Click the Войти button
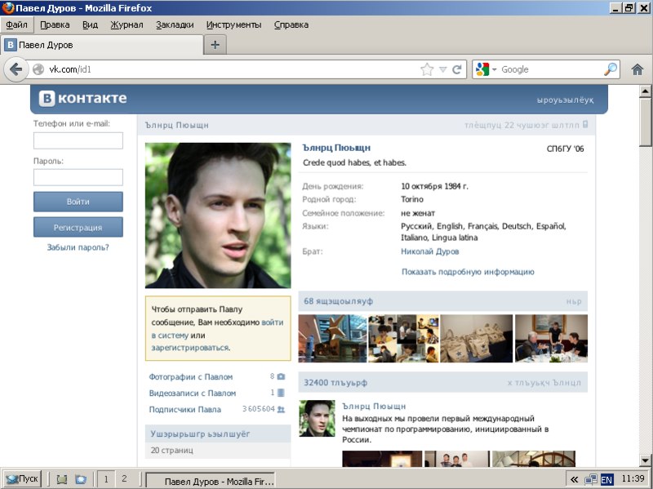Screen dimensions: 653x489 [x=78, y=202]
